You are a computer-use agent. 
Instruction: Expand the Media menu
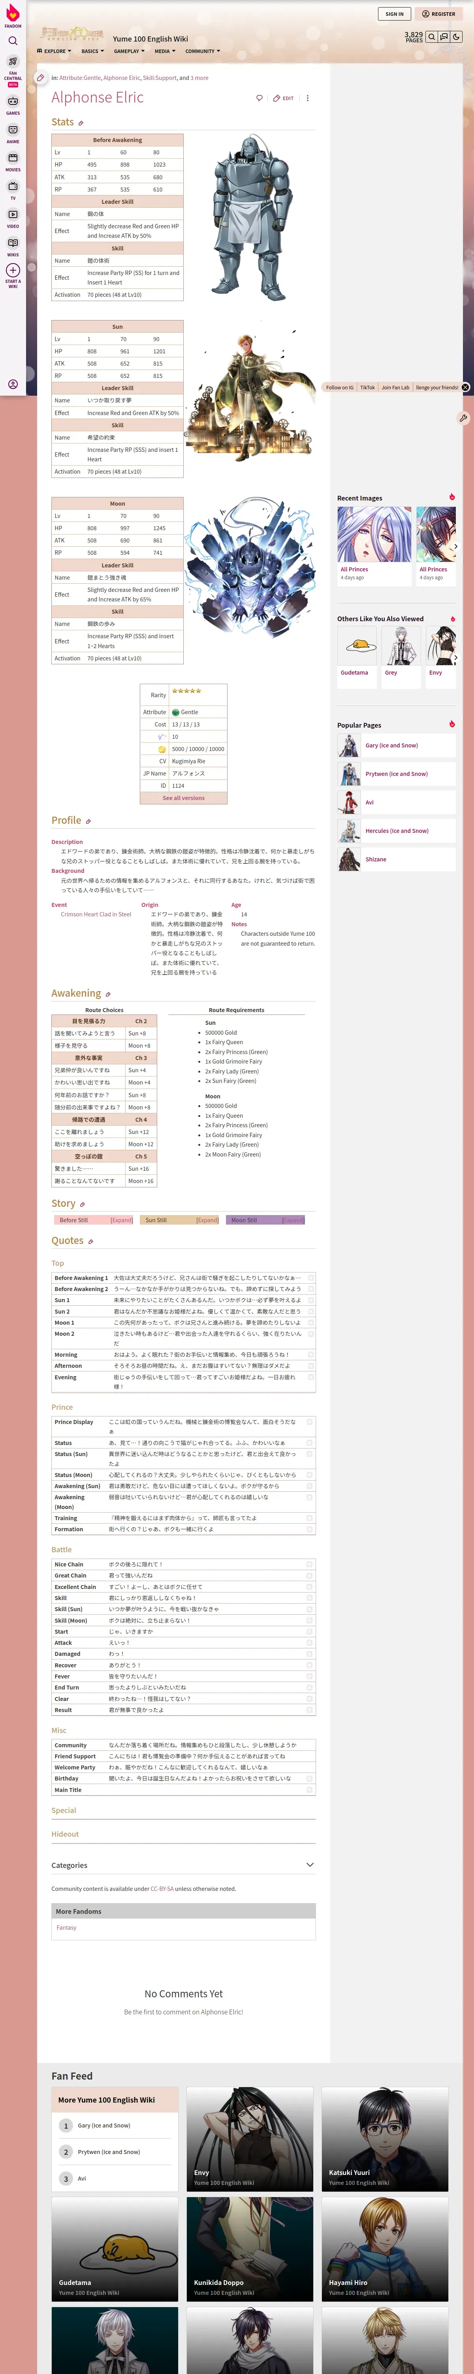(164, 51)
